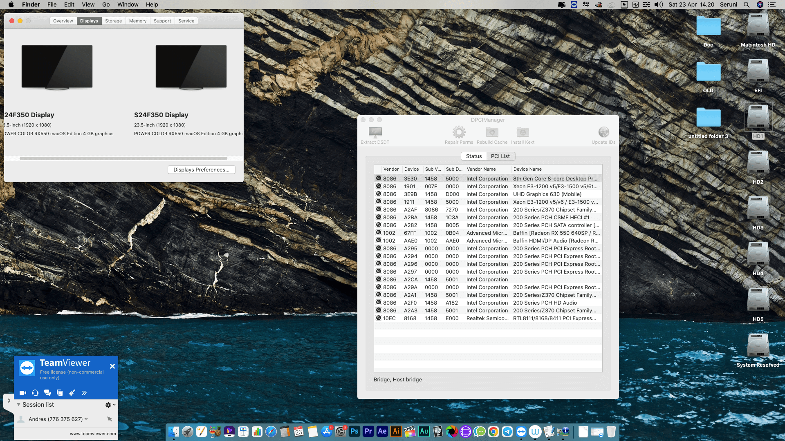This screenshot has height=441, width=785.
Task: Open the TeamViewer chat icon
Action: (47, 392)
